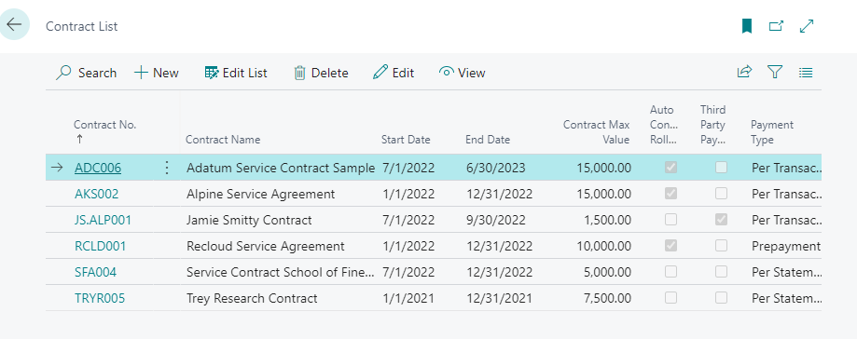Delete the selected contract

pos(321,73)
